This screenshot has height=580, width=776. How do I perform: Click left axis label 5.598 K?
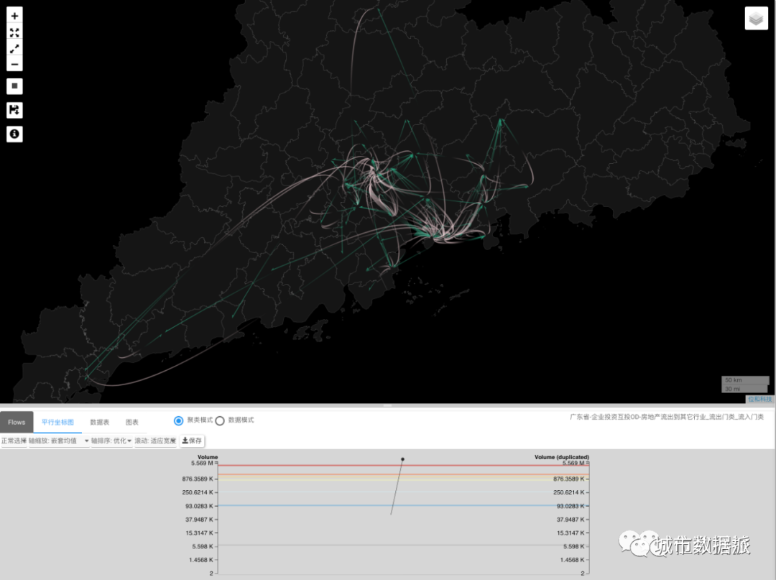[x=203, y=546]
